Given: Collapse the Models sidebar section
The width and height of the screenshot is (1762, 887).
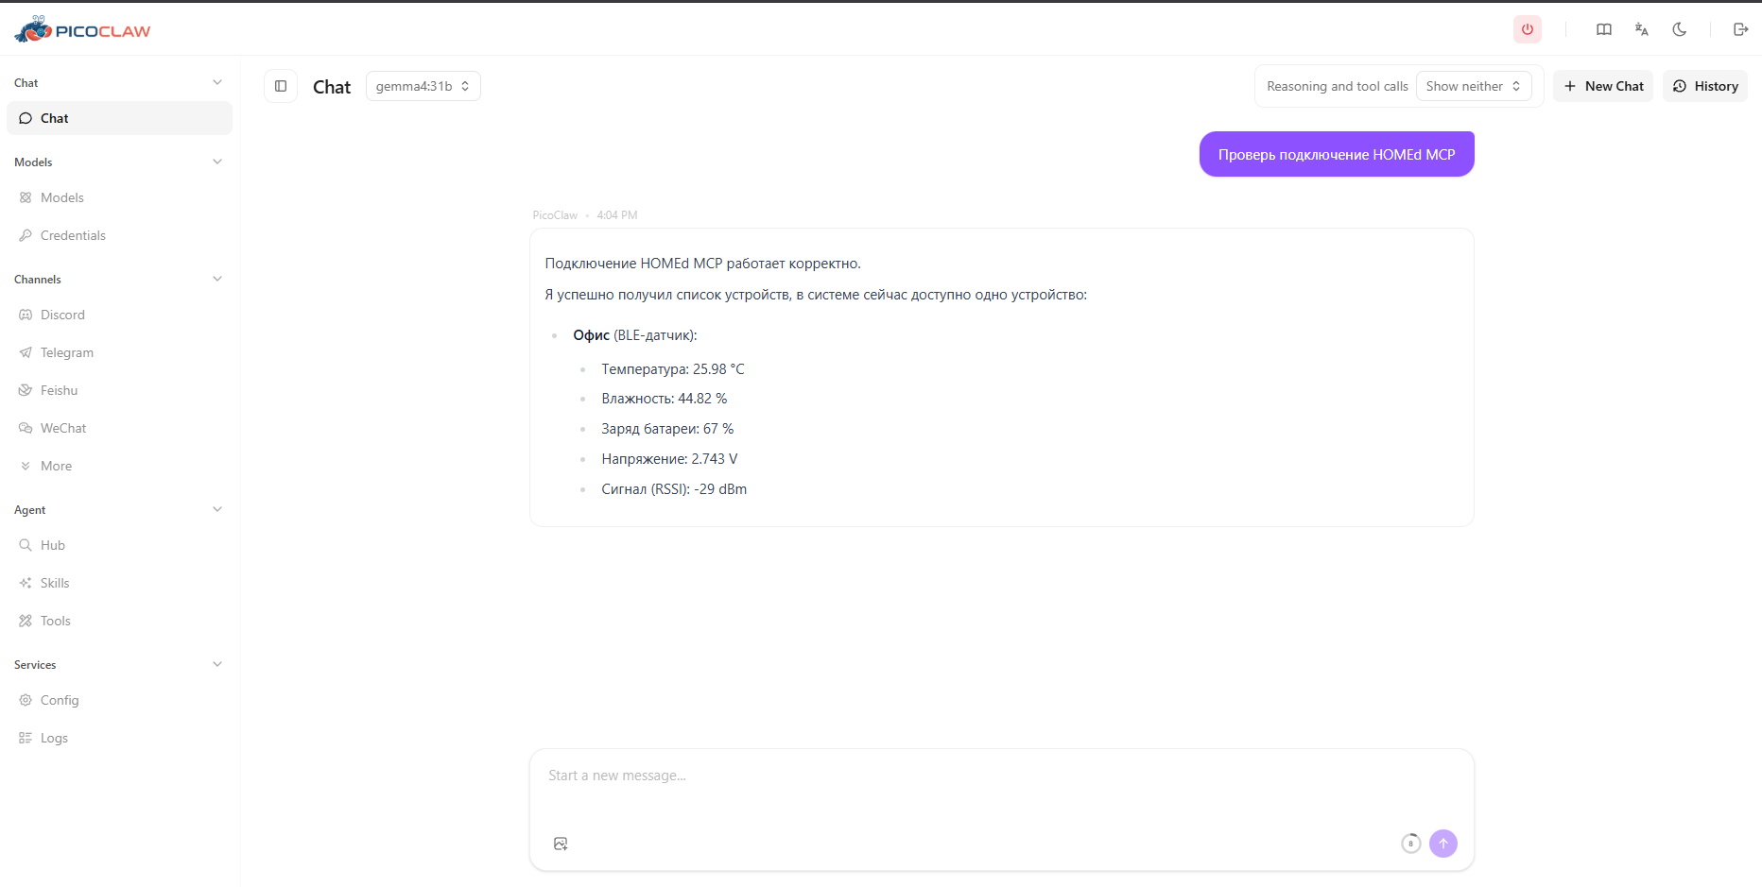Looking at the screenshot, I should pos(217,162).
